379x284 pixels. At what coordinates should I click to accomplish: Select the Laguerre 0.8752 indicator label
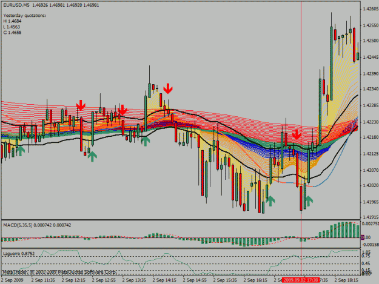point(19,254)
